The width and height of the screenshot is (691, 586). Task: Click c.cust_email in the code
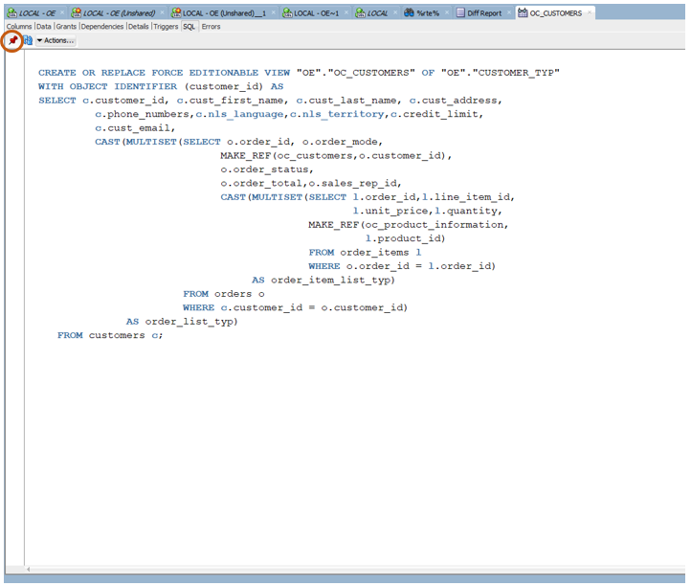pos(132,128)
